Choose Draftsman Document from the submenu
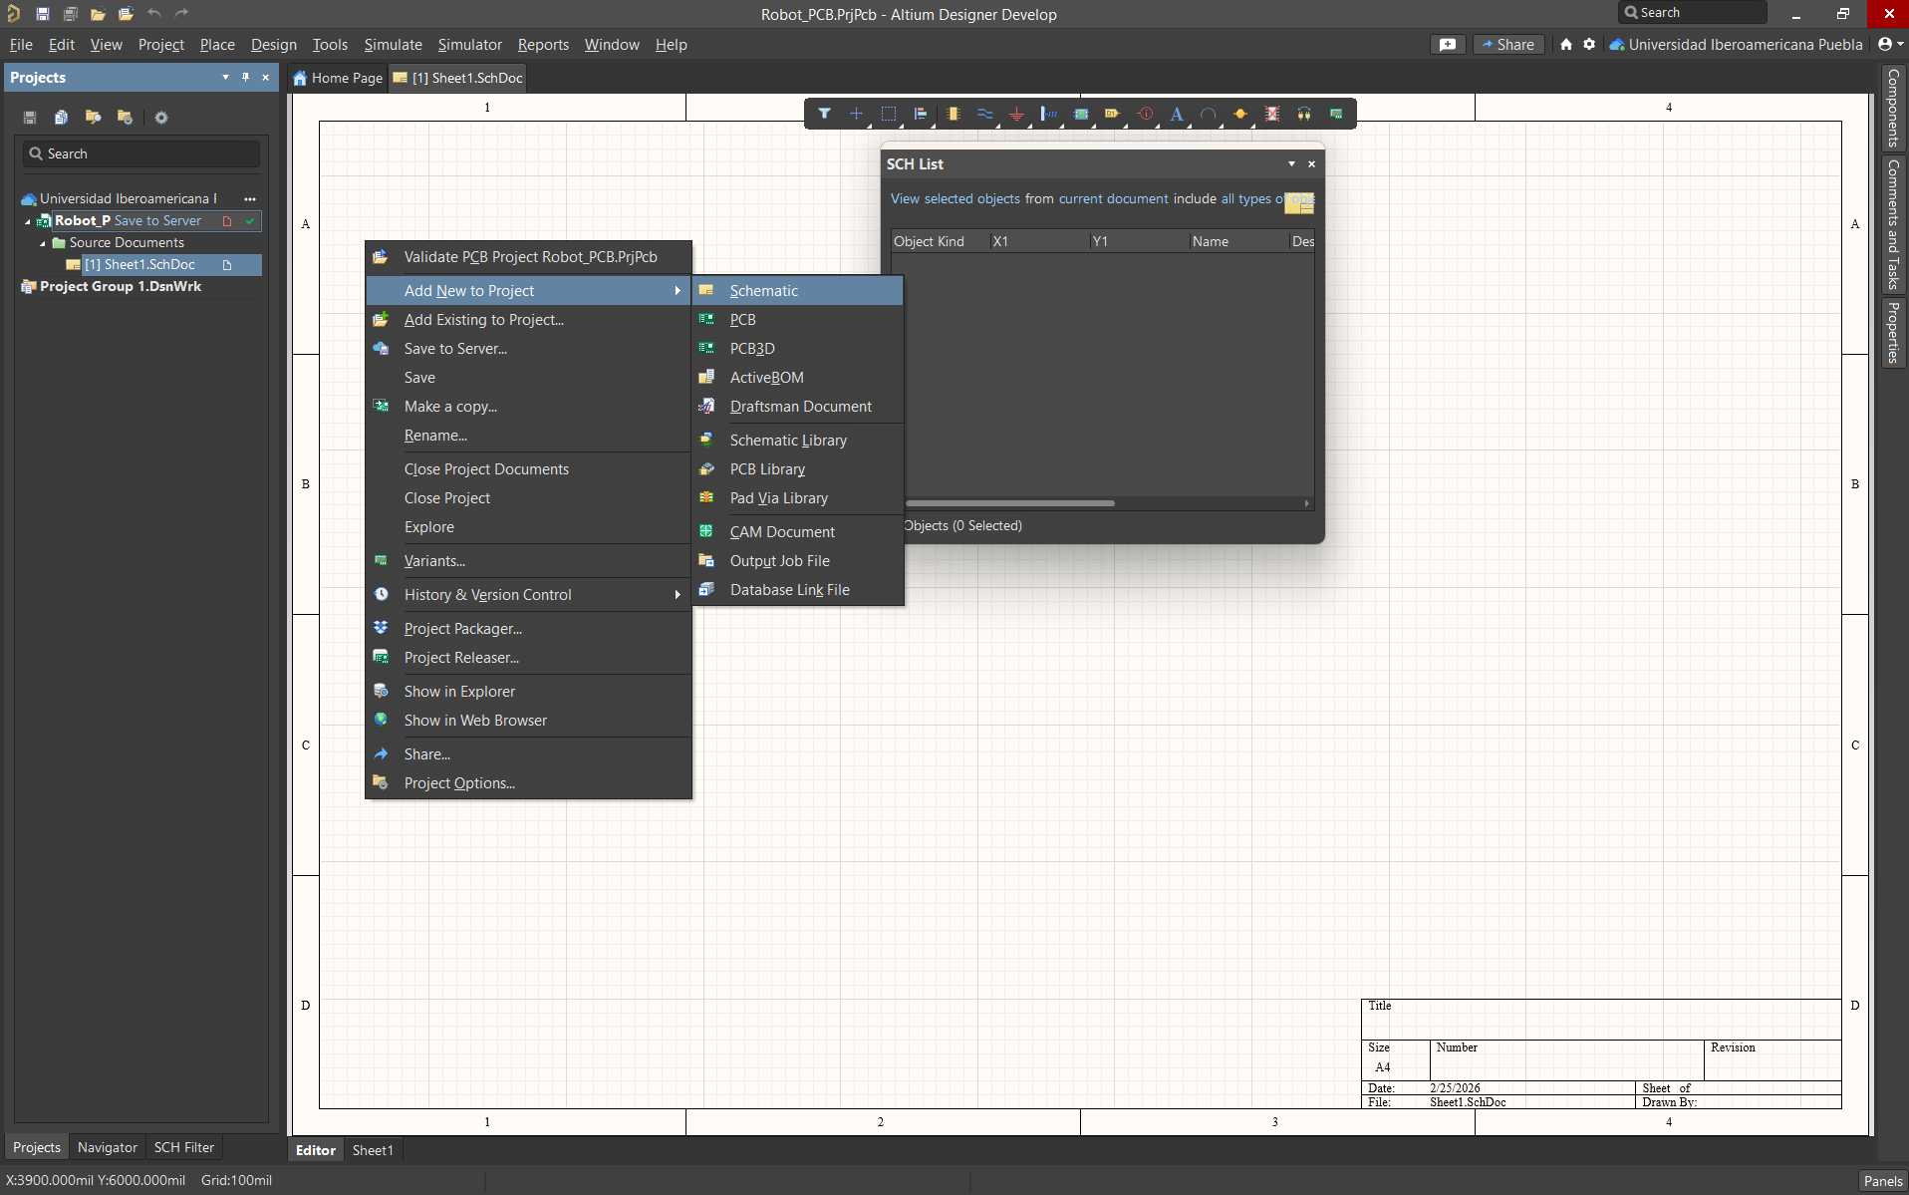 pyautogui.click(x=798, y=406)
